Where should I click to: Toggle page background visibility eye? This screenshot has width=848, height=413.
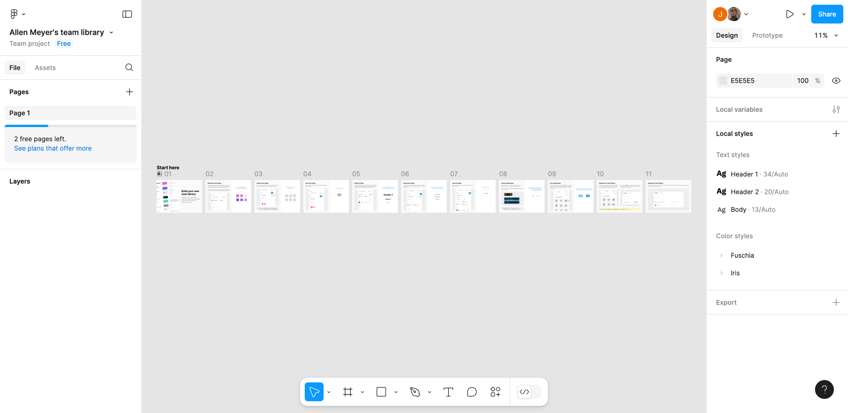[836, 81]
